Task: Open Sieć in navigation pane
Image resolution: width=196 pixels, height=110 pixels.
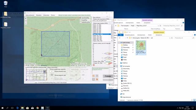Action: (123, 94)
